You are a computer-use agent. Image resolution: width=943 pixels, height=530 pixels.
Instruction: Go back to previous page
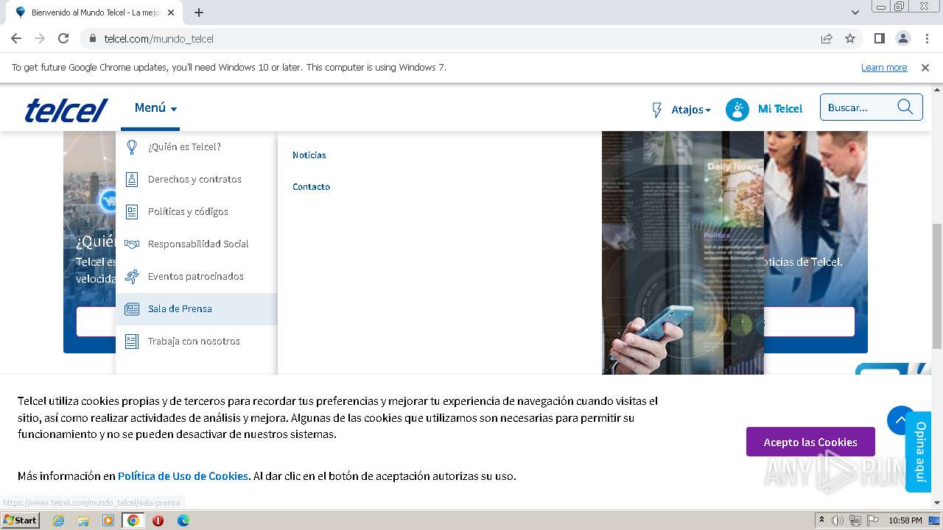tap(16, 38)
